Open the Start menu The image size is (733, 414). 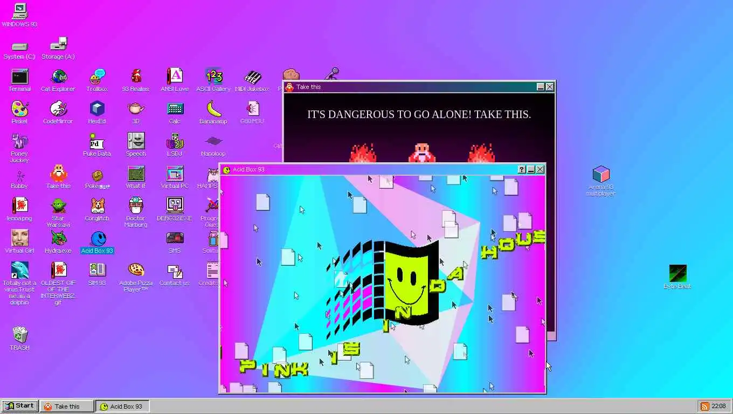(19, 406)
